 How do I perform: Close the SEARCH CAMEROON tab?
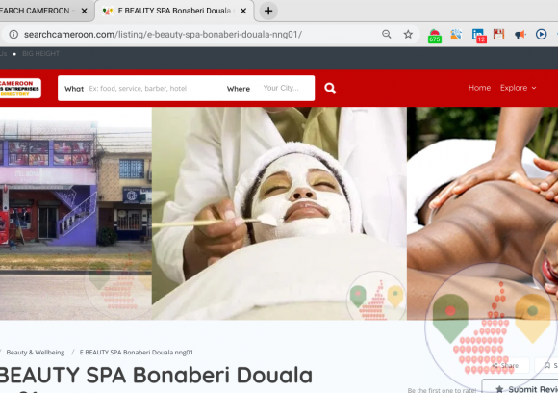(85, 11)
